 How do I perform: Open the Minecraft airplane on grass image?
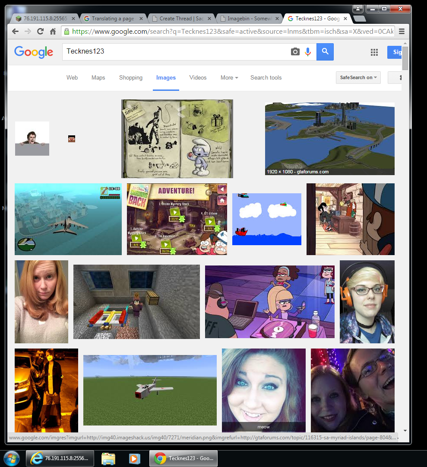[x=150, y=390]
